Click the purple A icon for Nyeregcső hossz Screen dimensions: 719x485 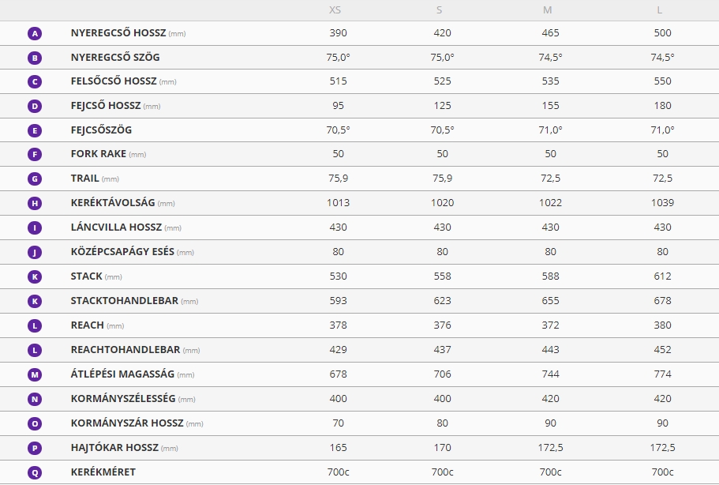35,33
